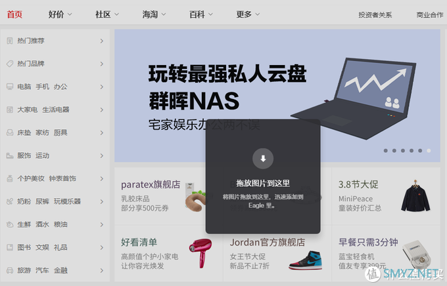Screen dimensions: 447x286
Task: Expand the 热门推荐 row chevron
Action: point(102,41)
